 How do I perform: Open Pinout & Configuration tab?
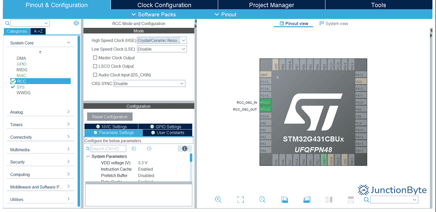pyautogui.click(x=56, y=5)
